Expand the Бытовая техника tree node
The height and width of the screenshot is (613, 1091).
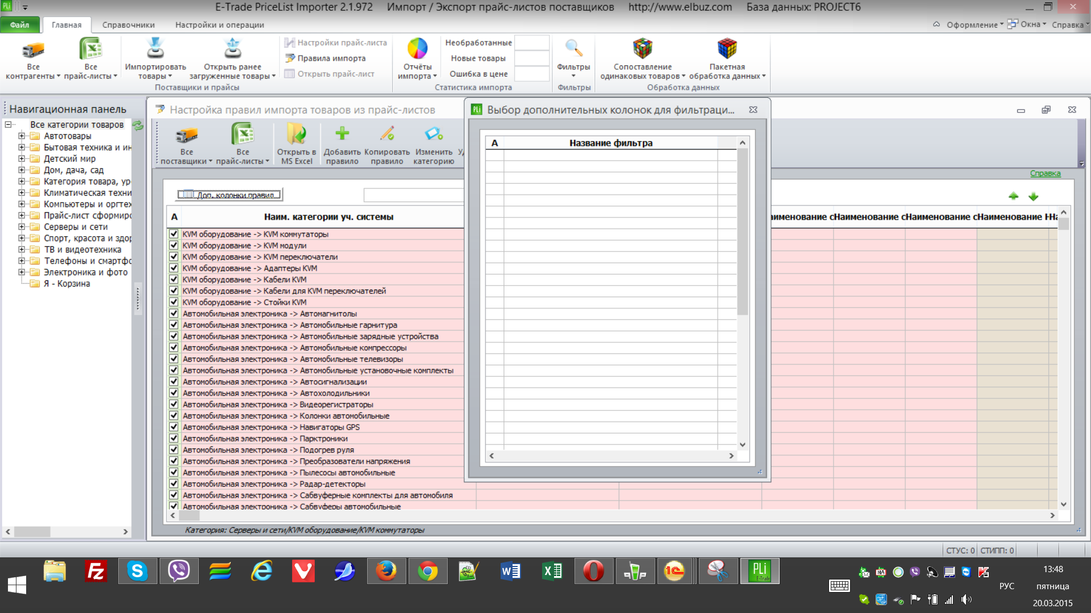coord(22,147)
